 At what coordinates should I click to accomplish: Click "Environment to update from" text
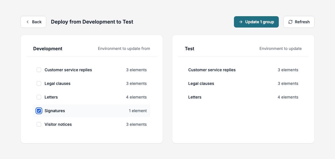click(x=124, y=49)
